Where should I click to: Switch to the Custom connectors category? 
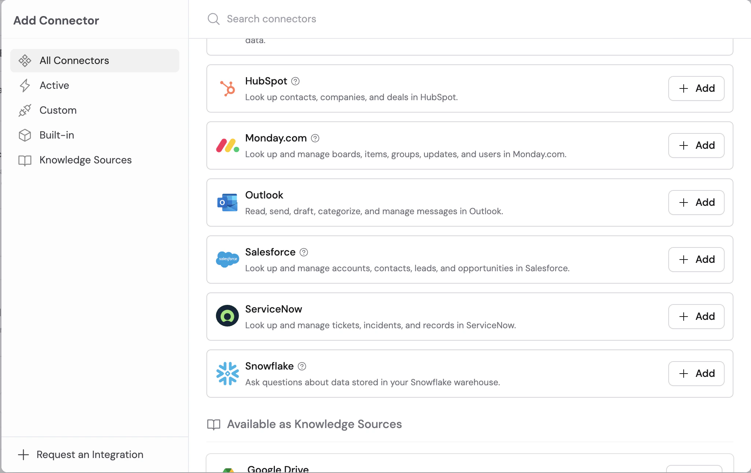point(95,110)
